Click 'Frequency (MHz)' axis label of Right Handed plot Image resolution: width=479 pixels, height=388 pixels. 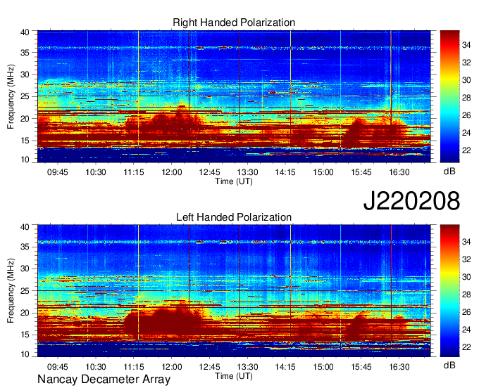11,96
